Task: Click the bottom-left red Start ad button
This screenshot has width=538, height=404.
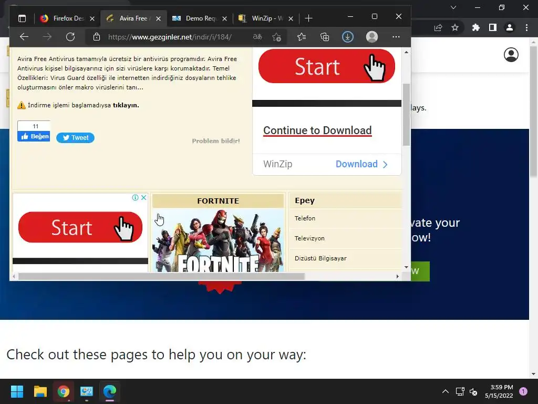Action: [80, 227]
